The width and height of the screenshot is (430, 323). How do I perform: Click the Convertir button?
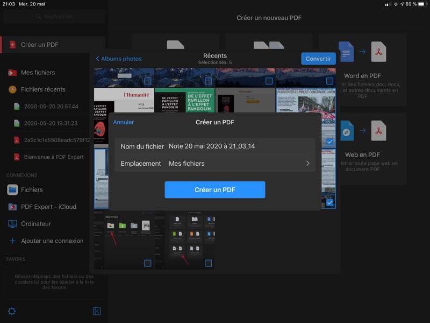coord(318,59)
